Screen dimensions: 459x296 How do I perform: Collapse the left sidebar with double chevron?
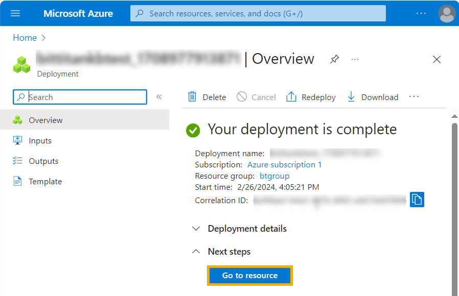tap(159, 97)
